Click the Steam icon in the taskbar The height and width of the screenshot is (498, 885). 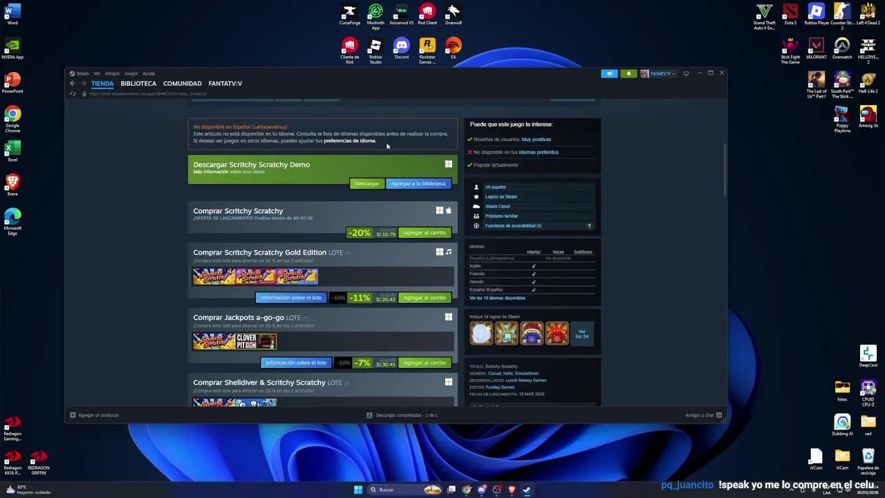tap(526, 490)
